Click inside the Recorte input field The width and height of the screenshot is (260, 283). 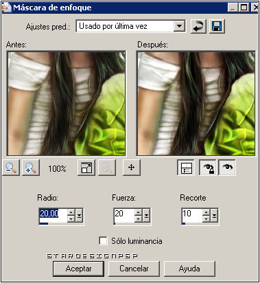point(192,214)
